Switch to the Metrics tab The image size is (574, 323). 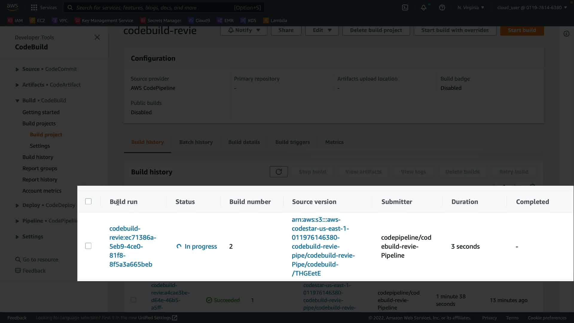pyautogui.click(x=334, y=142)
